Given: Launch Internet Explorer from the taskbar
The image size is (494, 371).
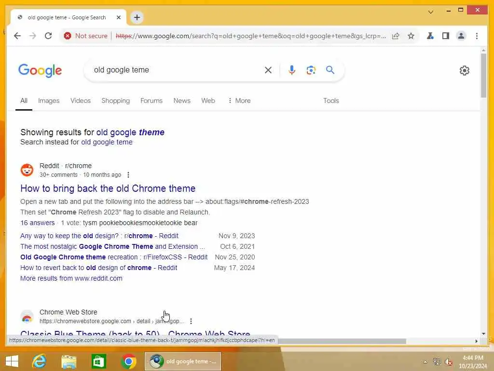Looking at the screenshot, I should click(x=39, y=361).
